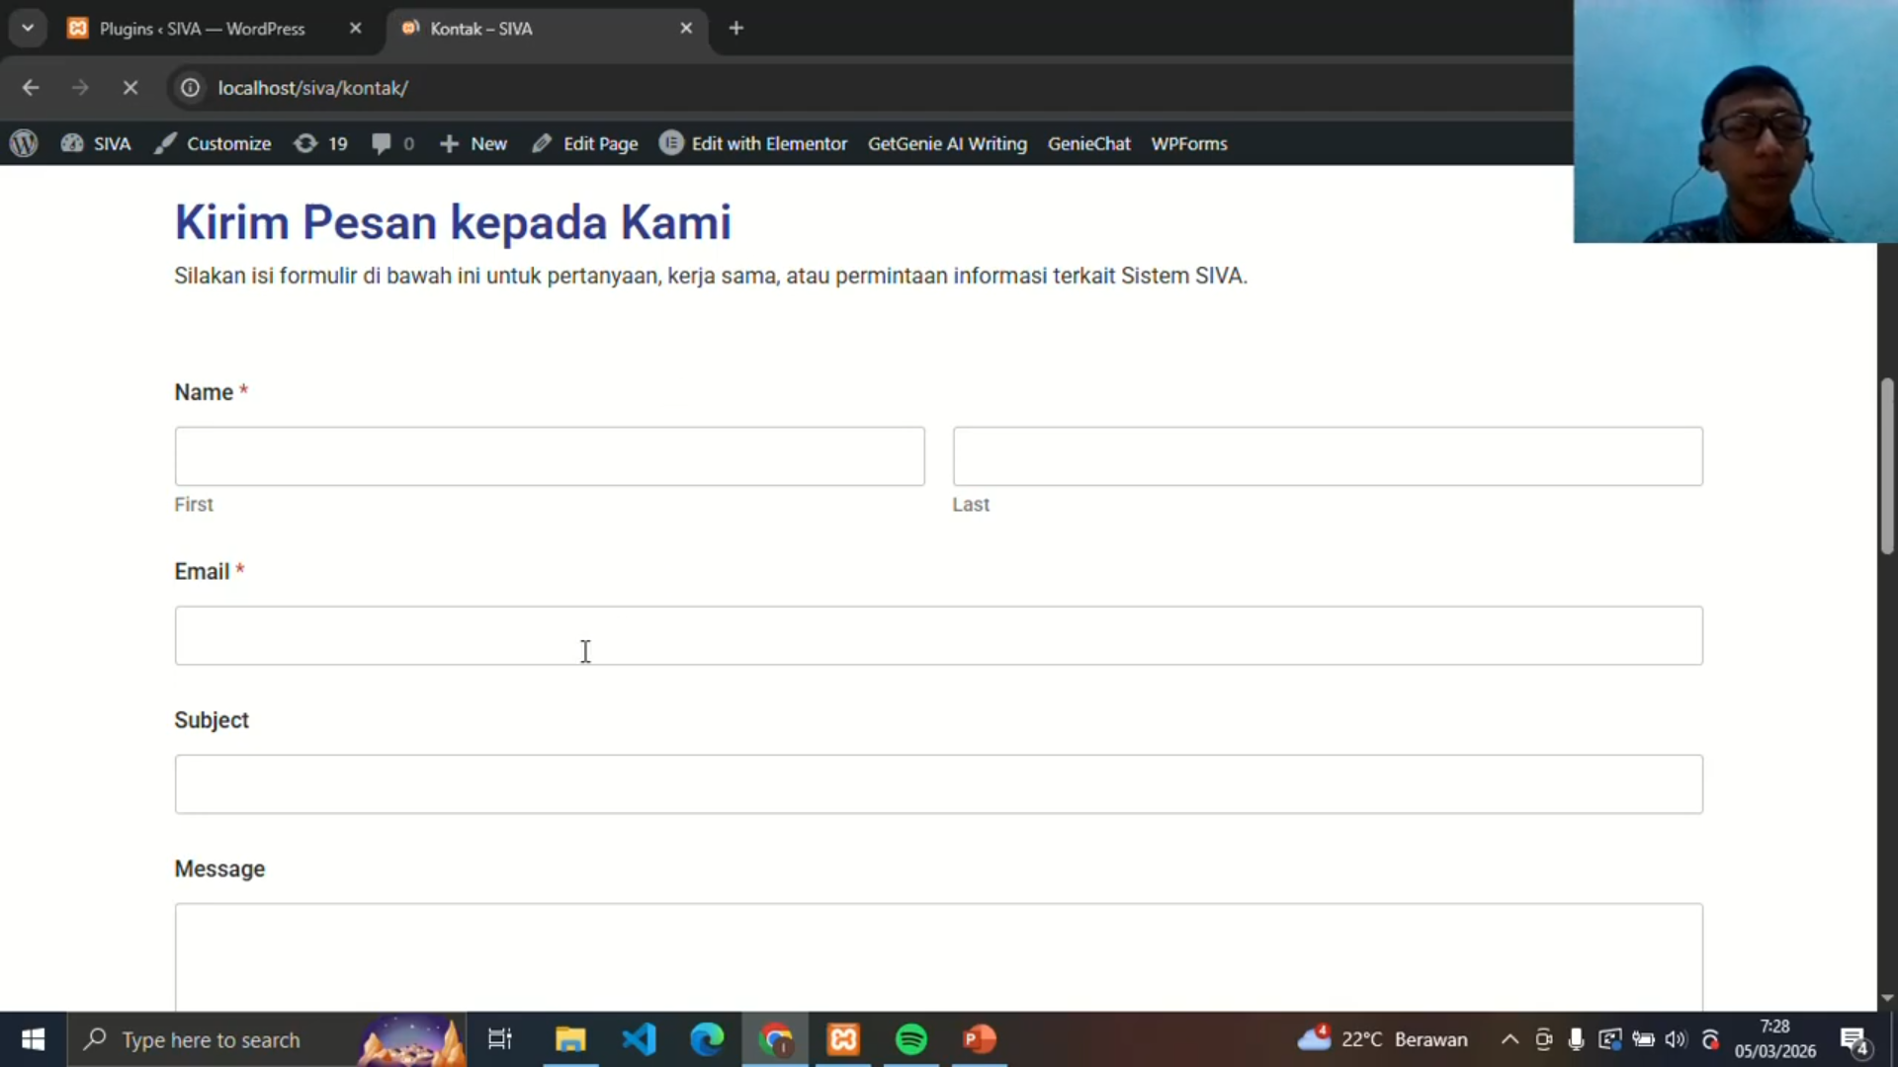Viewport: 1898px width, 1067px height.
Task: Click the browser back arrow
Action: 31,88
